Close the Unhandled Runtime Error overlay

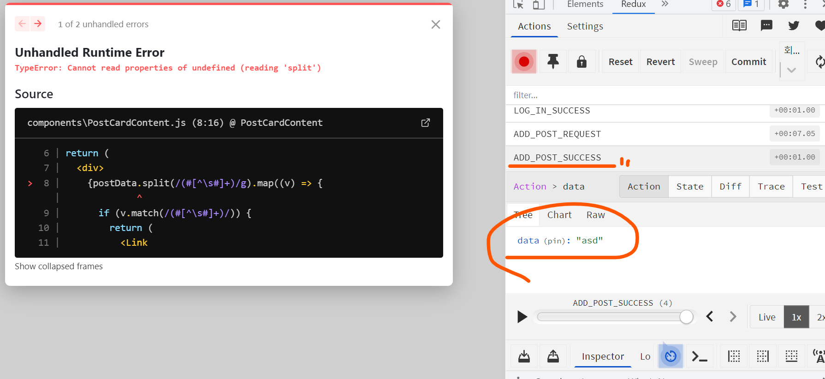[436, 24]
